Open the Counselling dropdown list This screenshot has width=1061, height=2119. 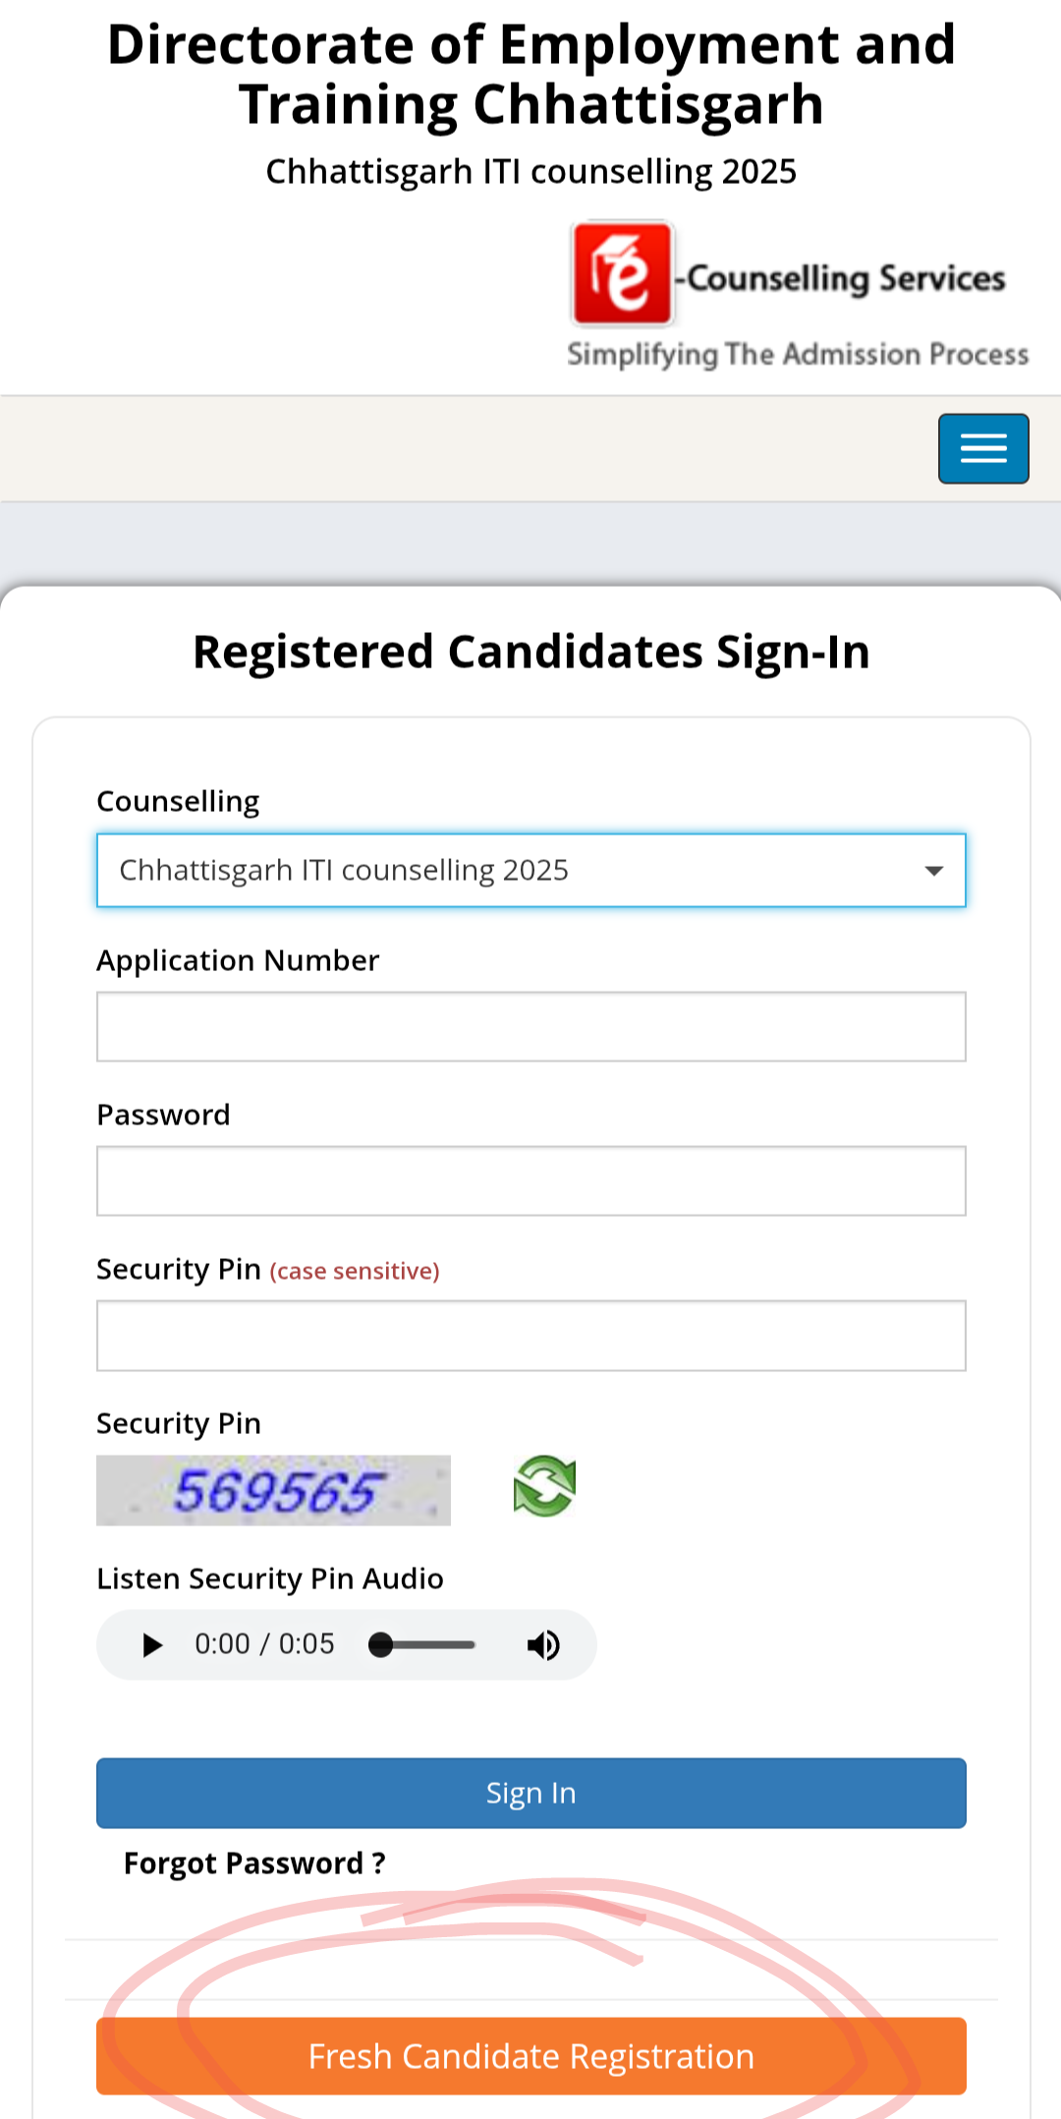click(531, 870)
